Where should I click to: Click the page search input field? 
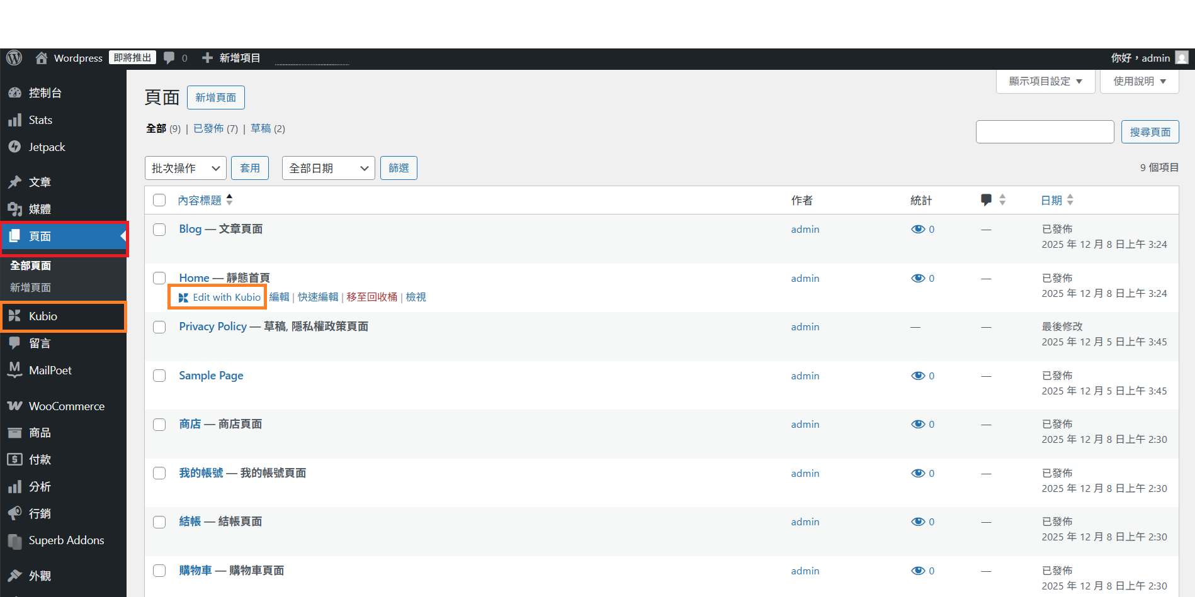(1045, 132)
